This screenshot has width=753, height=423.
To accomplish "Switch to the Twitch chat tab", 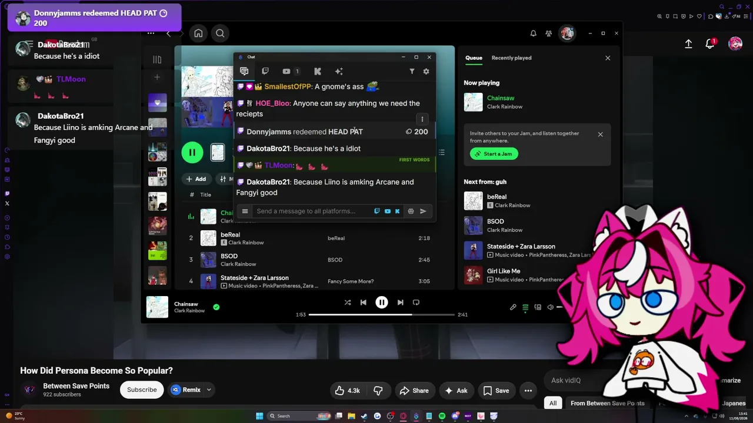I will coord(265,71).
